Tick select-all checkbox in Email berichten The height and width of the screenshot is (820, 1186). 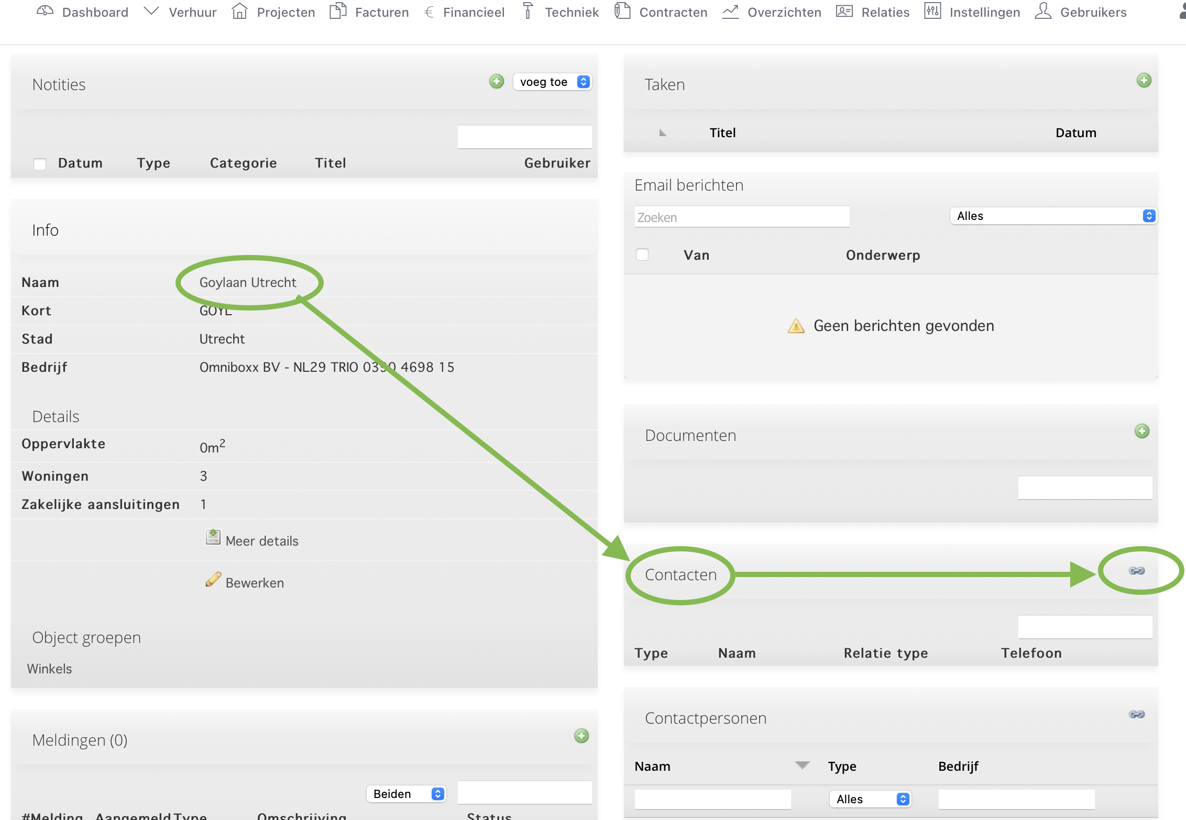click(x=642, y=254)
